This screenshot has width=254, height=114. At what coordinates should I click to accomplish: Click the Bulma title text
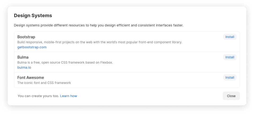pos(23,57)
